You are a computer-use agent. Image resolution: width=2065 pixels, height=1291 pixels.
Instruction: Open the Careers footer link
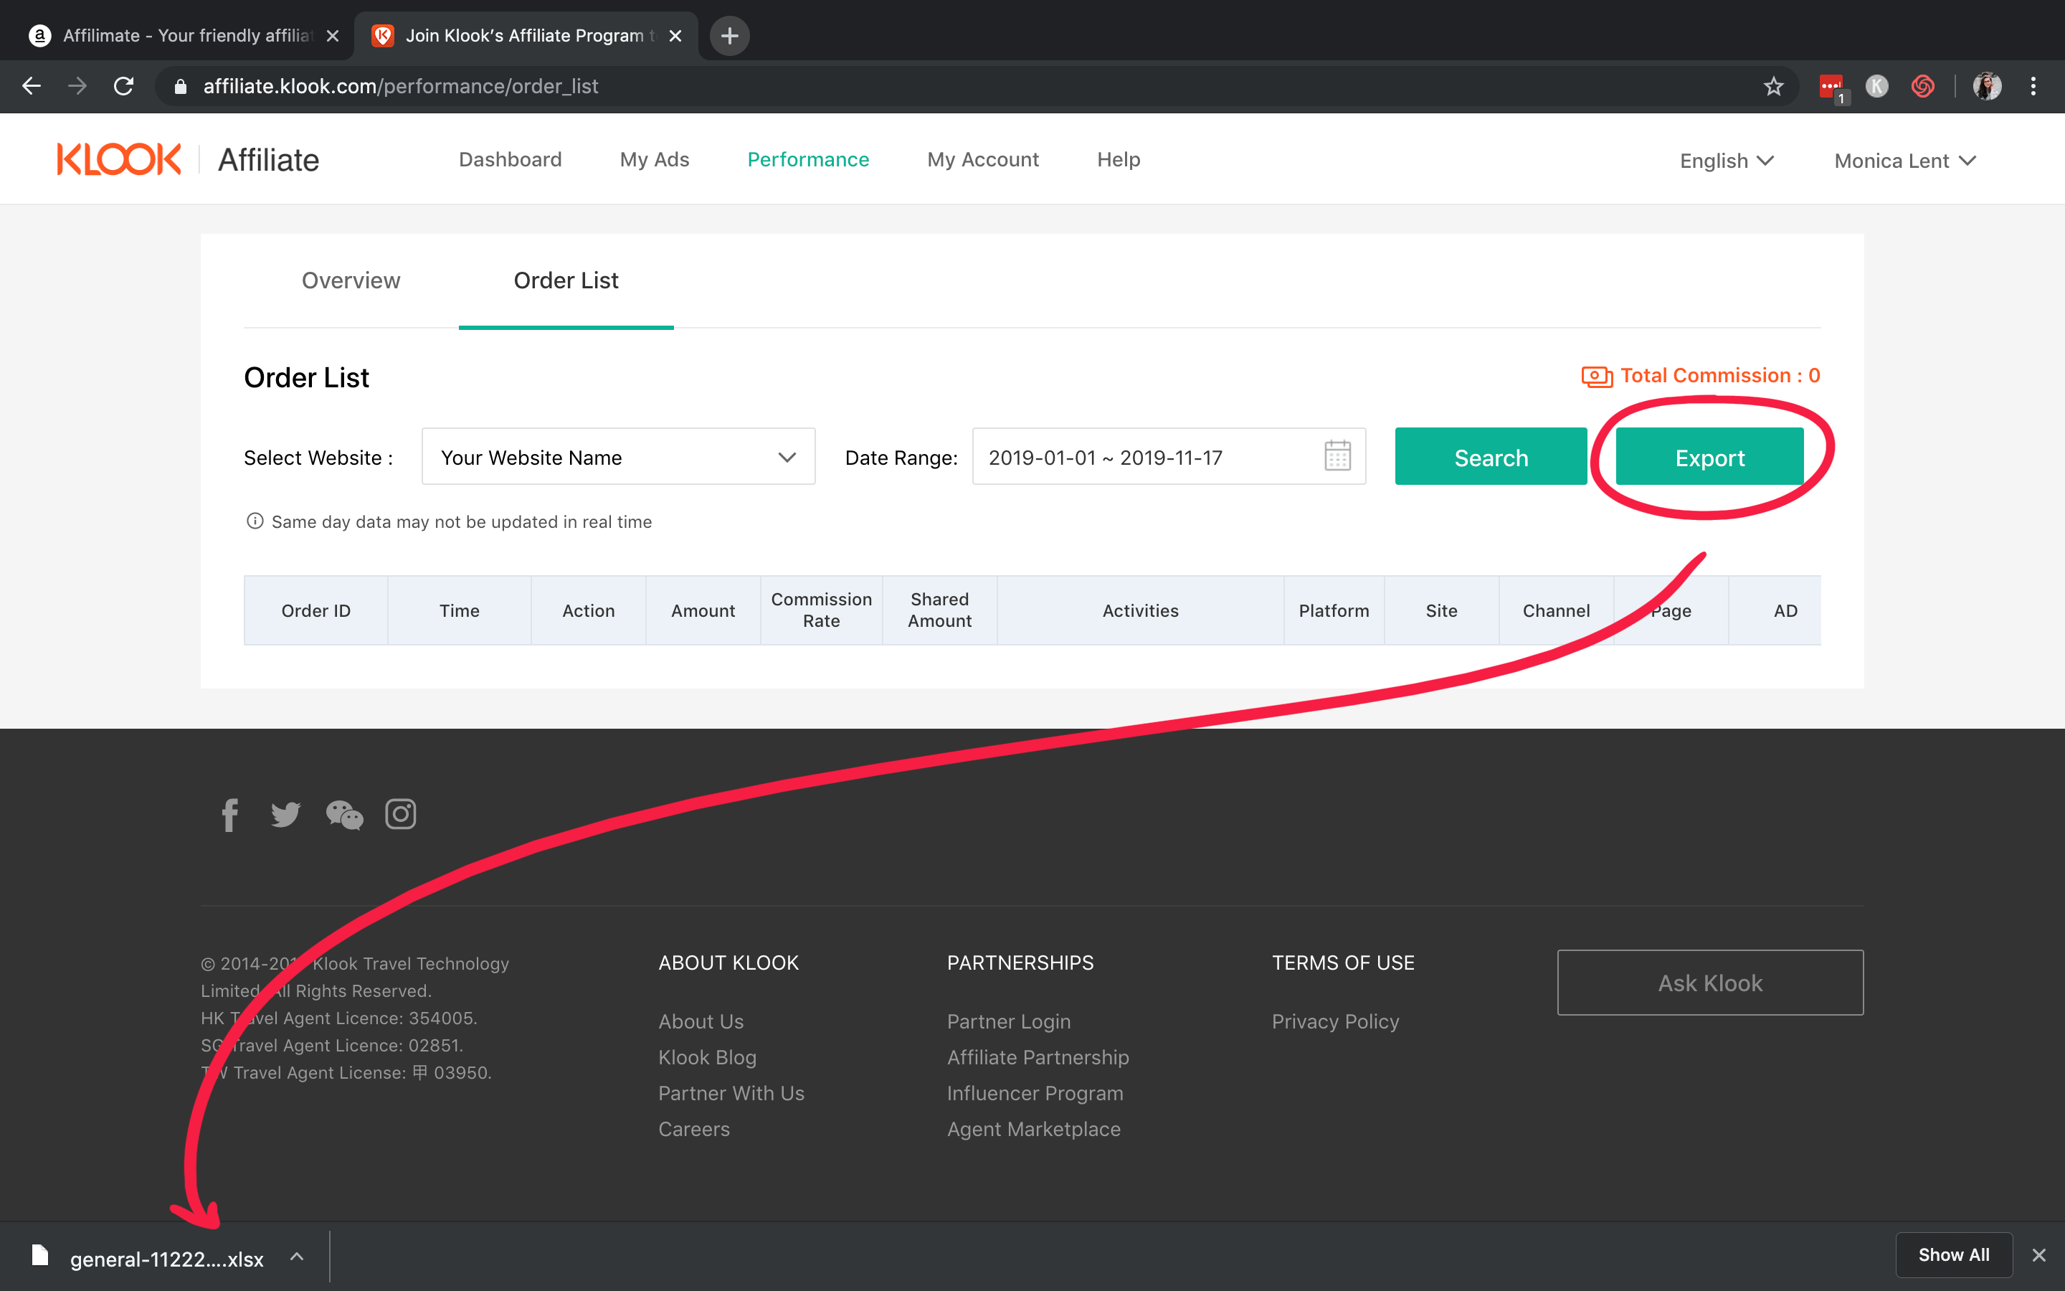[694, 1129]
